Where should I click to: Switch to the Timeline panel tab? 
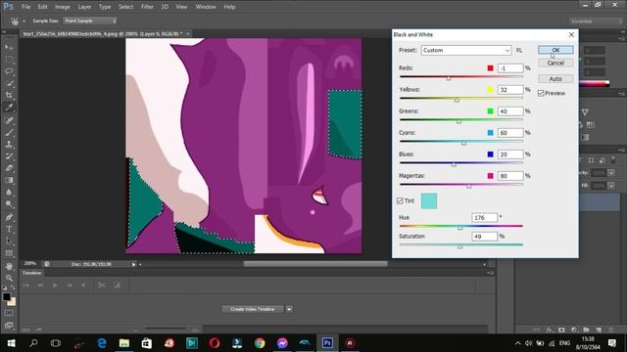pos(31,273)
